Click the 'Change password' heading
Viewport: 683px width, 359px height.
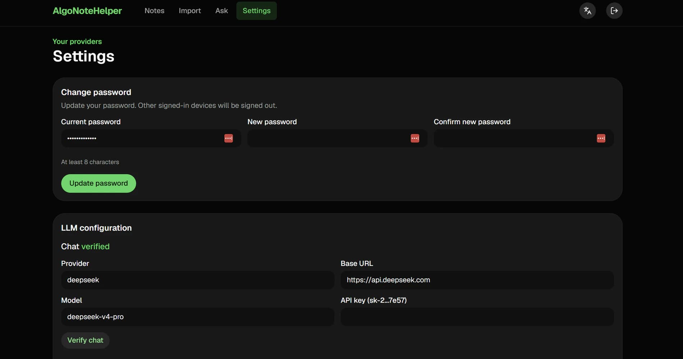[x=96, y=92]
